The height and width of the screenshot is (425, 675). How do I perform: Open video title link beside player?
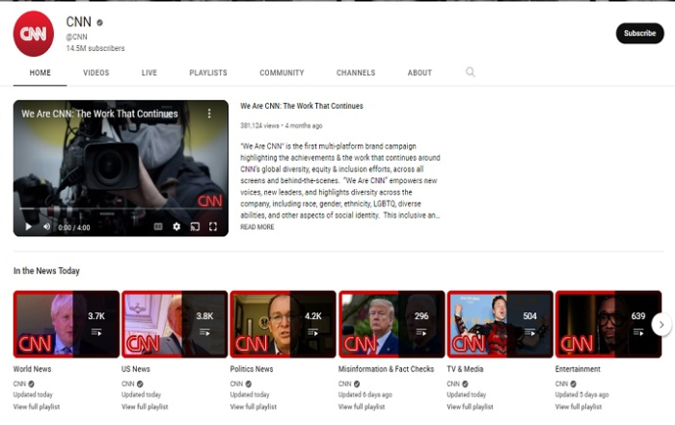(x=301, y=106)
